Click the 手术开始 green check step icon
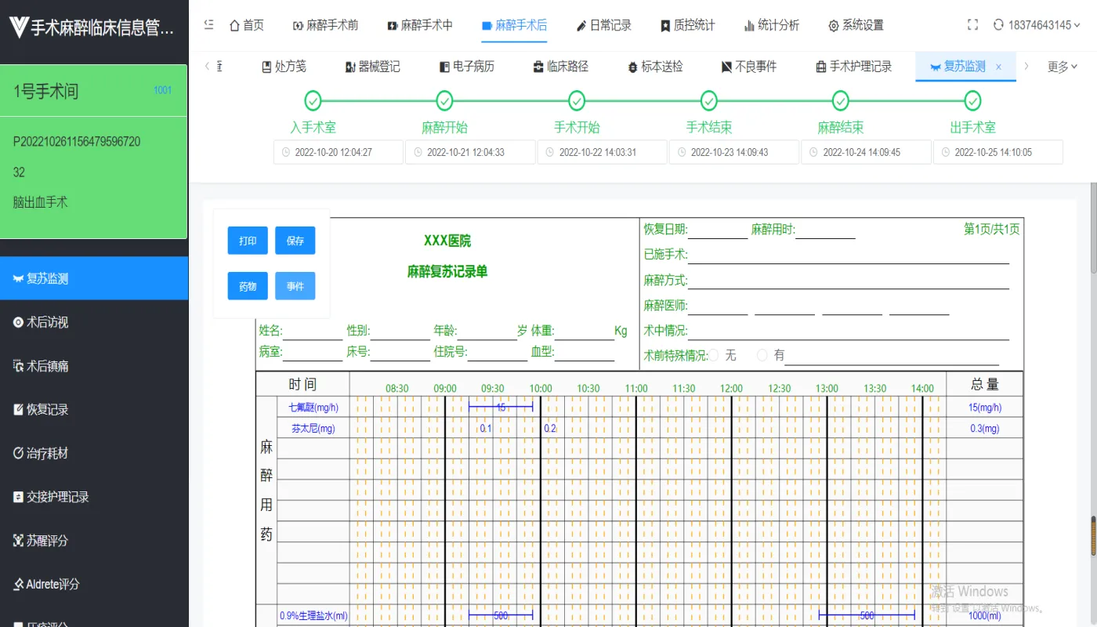The height and width of the screenshot is (627, 1097). (x=577, y=101)
